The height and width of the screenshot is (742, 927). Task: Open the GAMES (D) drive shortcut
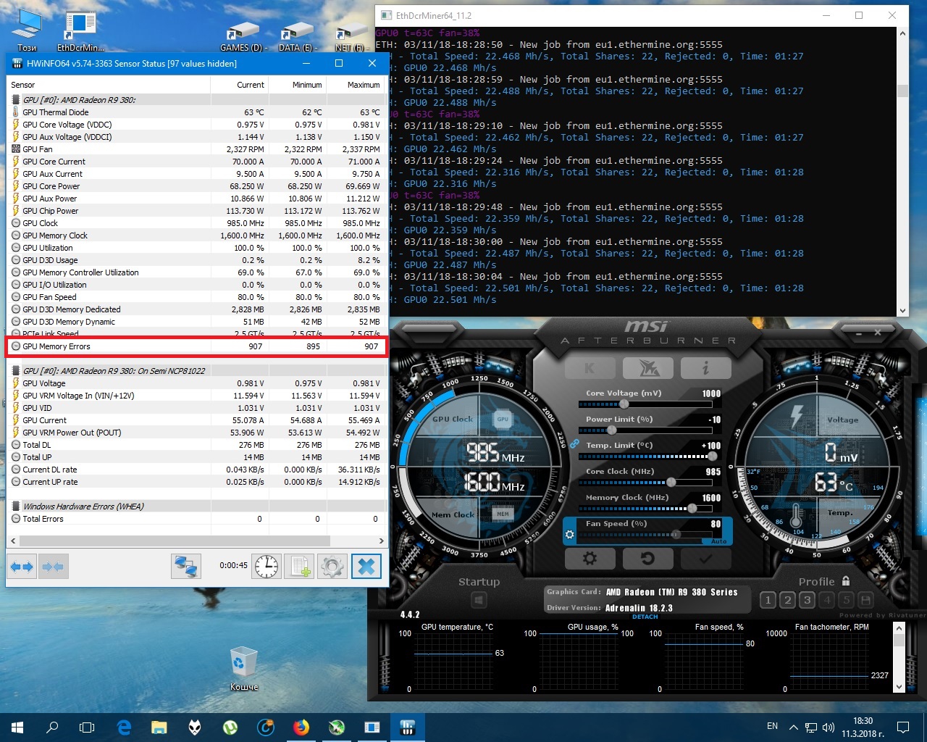243,37
